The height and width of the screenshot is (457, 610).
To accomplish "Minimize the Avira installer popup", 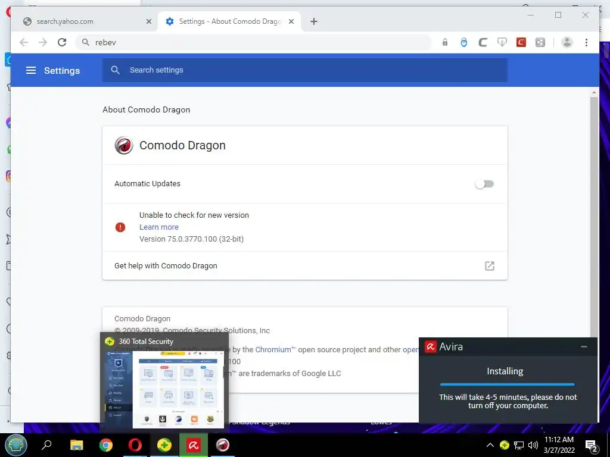I will pyautogui.click(x=584, y=346).
